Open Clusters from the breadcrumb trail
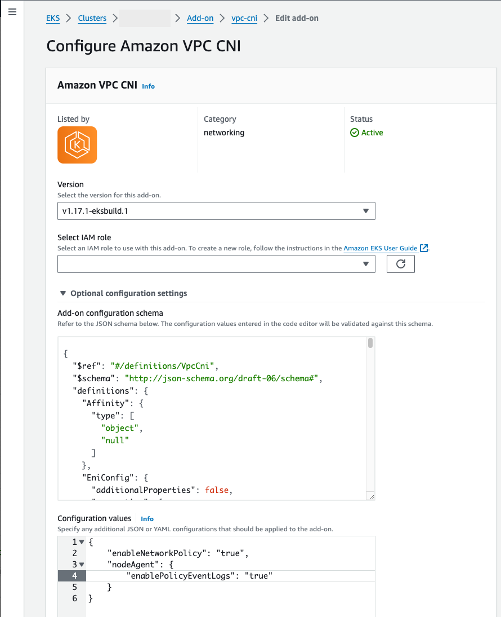 pos(92,18)
